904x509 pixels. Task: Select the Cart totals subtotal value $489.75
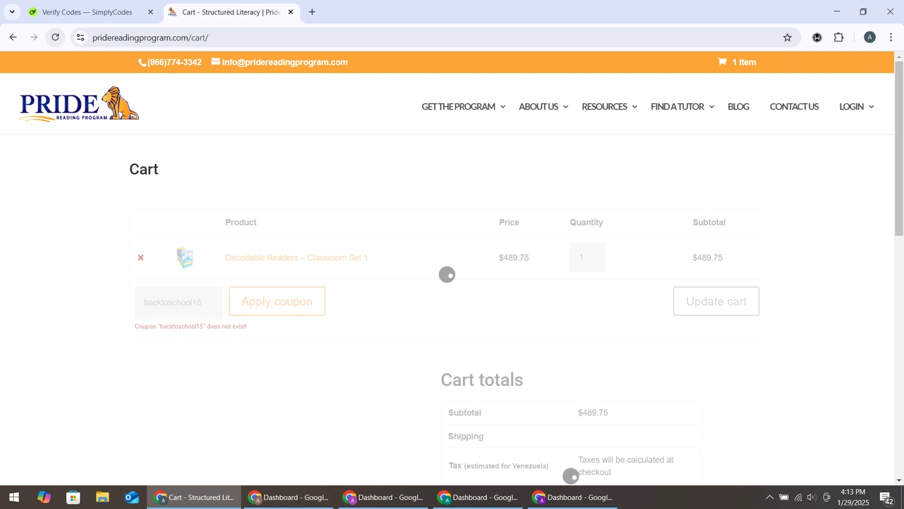tap(592, 413)
